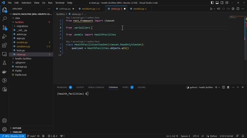The height and width of the screenshot is (138, 247).
Task: Open notifications bell in status bar
Action: [243, 136]
